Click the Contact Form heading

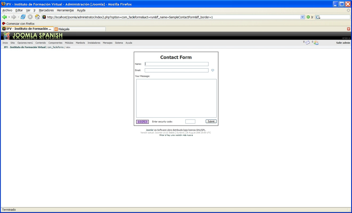click(176, 57)
